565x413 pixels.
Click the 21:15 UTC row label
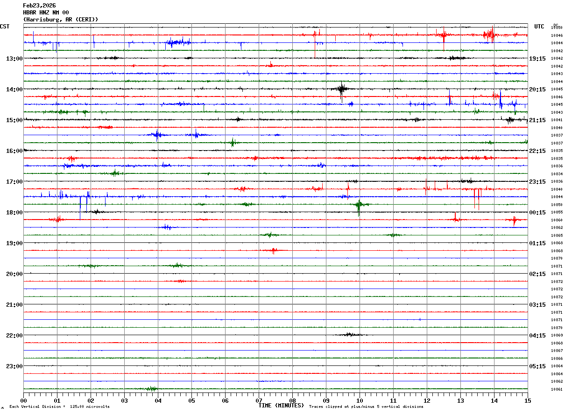click(x=537, y=120)
